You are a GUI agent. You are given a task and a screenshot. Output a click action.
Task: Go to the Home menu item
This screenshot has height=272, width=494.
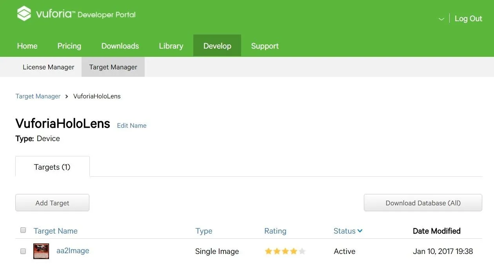pyautogui.click(x=27, y=46)
